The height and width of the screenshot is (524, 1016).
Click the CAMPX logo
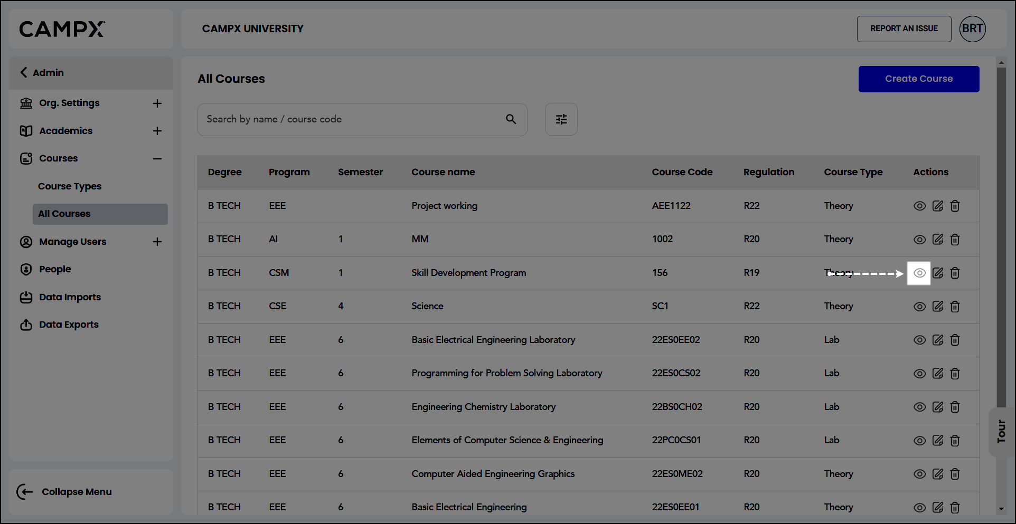pyautogui.click(x=62, y=29)
